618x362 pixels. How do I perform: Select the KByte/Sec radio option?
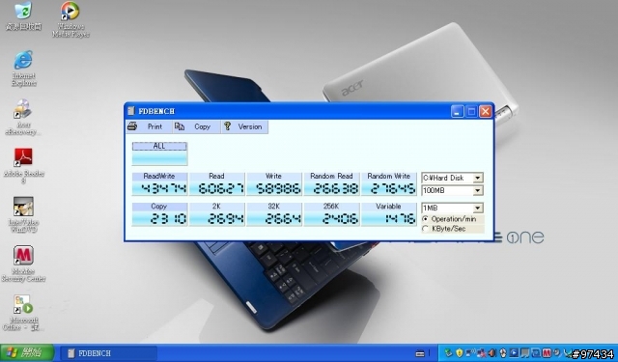pyautogui.click(x=444, y=229)
